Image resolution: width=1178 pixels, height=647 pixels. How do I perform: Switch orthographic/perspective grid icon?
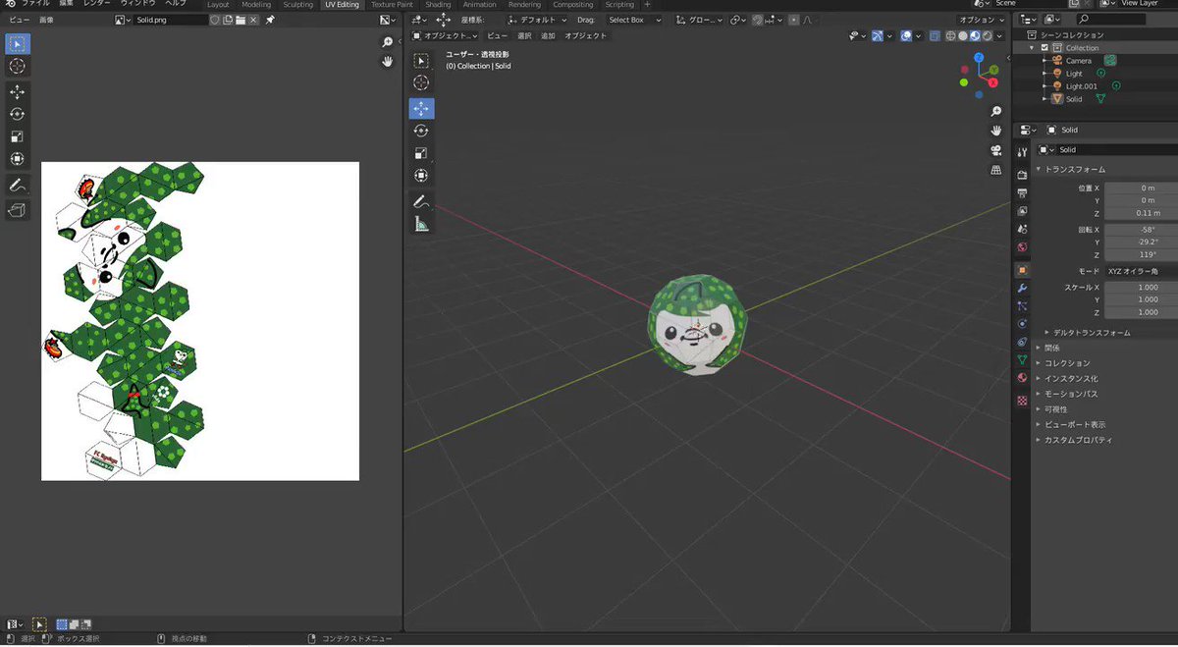pos(996,170)
